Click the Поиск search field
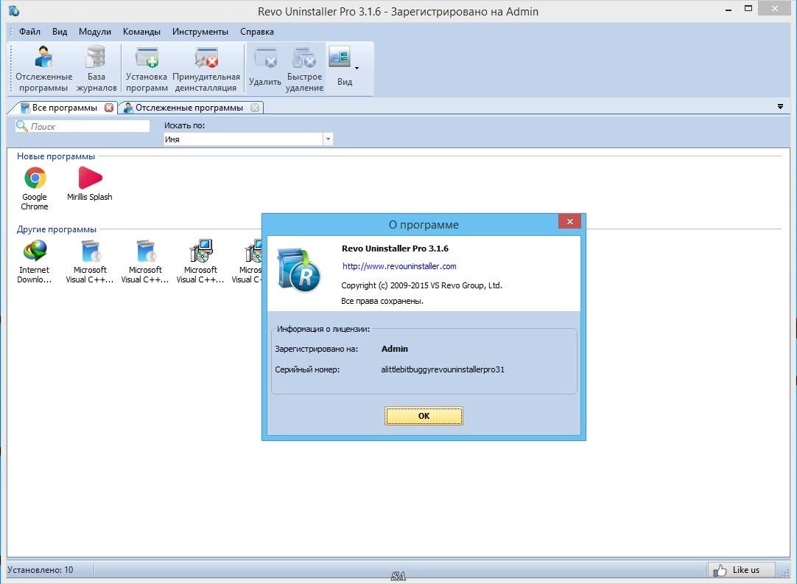 82,126
